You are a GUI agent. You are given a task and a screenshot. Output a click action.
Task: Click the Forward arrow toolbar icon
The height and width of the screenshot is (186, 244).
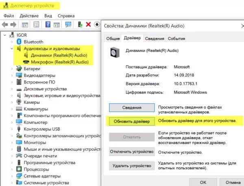point(13,24)
